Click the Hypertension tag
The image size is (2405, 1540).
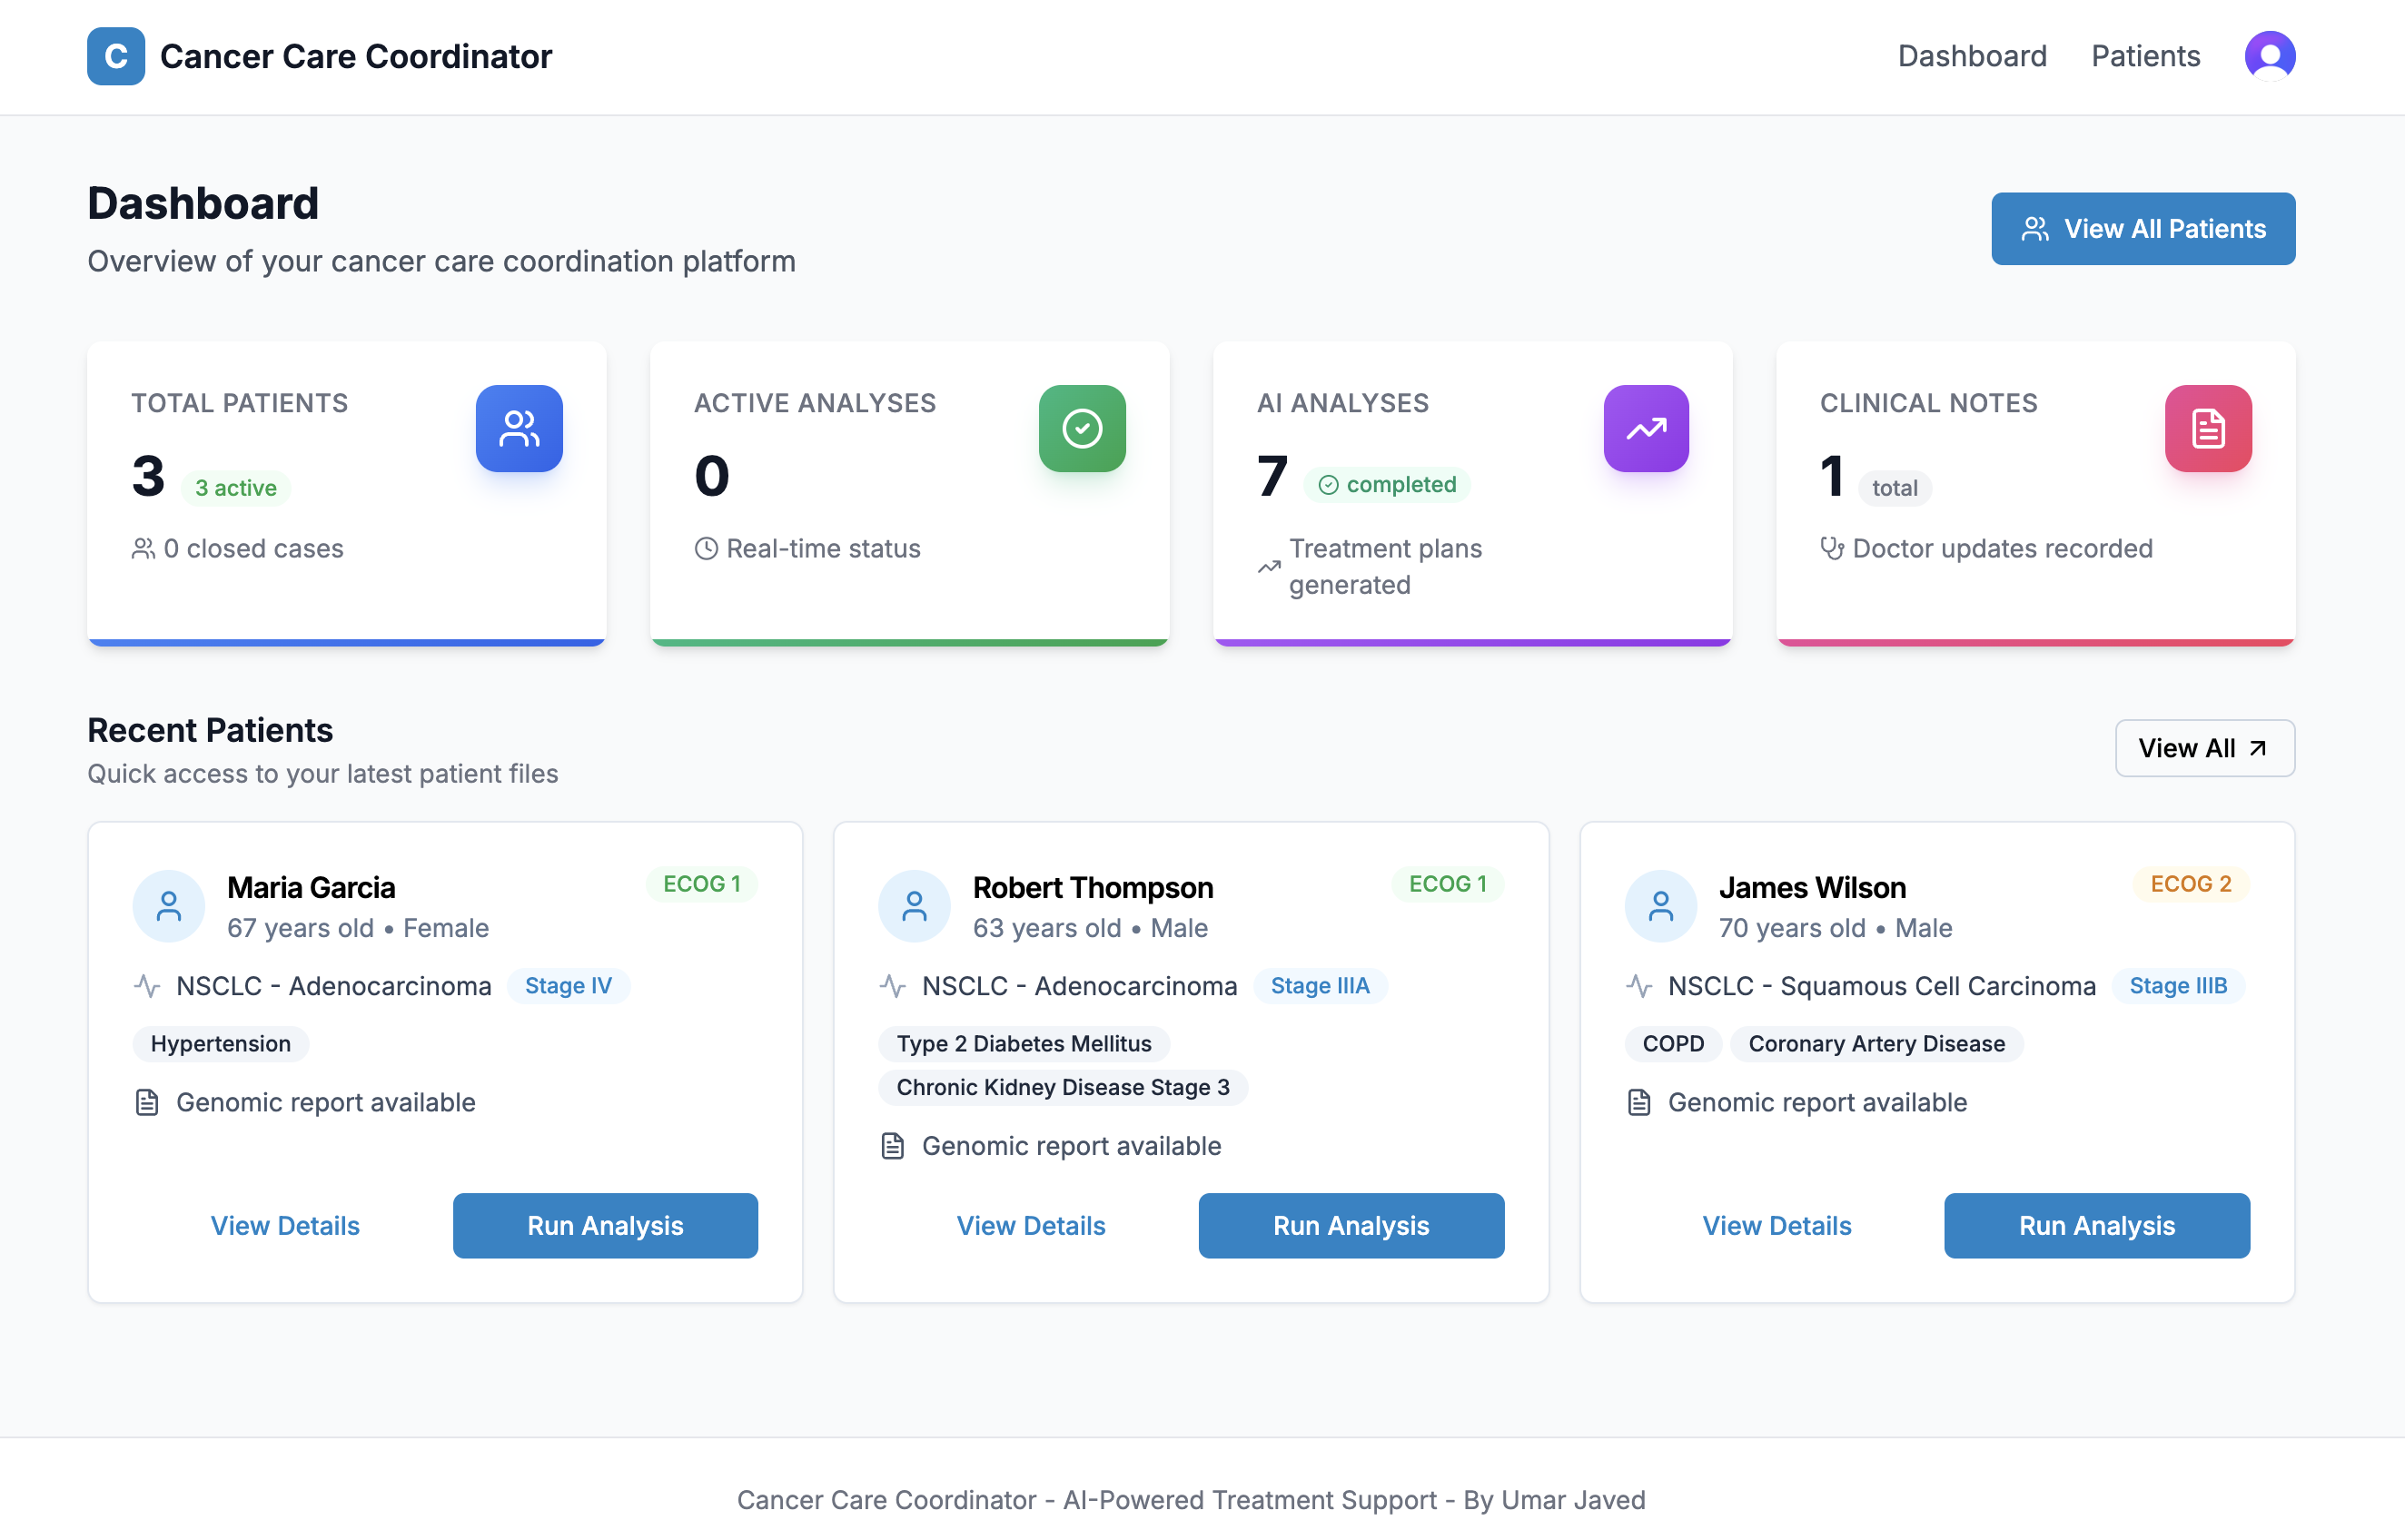click(221, 1044)
